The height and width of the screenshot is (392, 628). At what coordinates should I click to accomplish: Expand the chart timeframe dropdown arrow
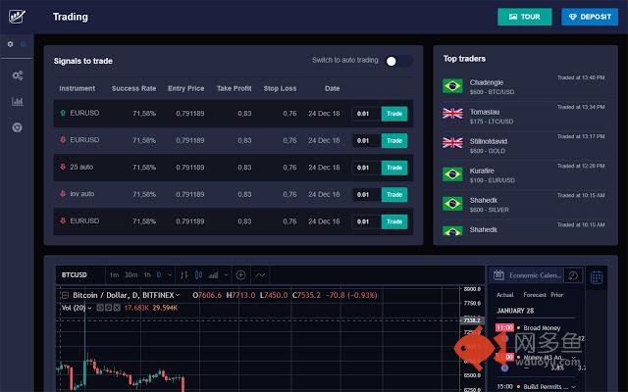(169, 274)
